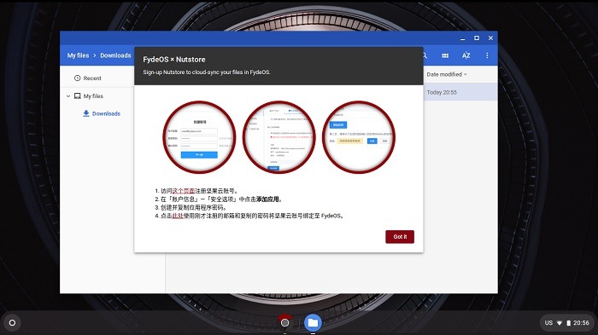The height and width of the screenshot is (335, 598).
Task: Open search in Files toolbar
Action: pyautogui.click(x=425, y=55)
